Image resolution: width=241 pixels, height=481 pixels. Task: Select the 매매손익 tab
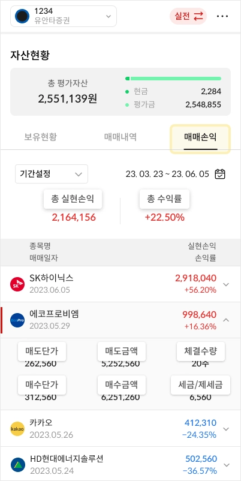(200, 139)
